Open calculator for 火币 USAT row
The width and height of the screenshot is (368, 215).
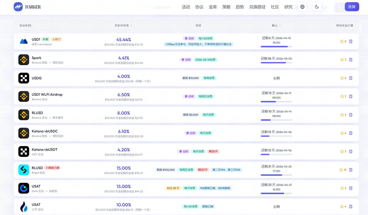pyautogui.click(x=351, y=207)
